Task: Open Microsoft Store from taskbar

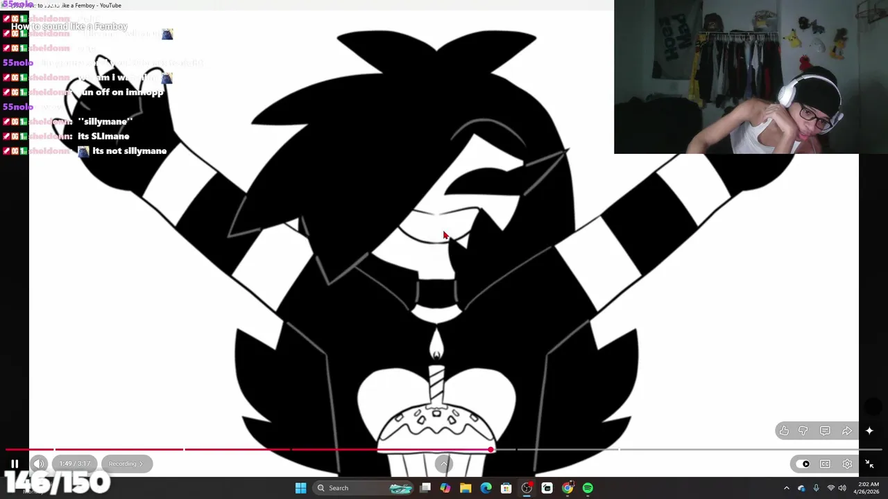Action: pyautogui.click(x=506, y=488)
